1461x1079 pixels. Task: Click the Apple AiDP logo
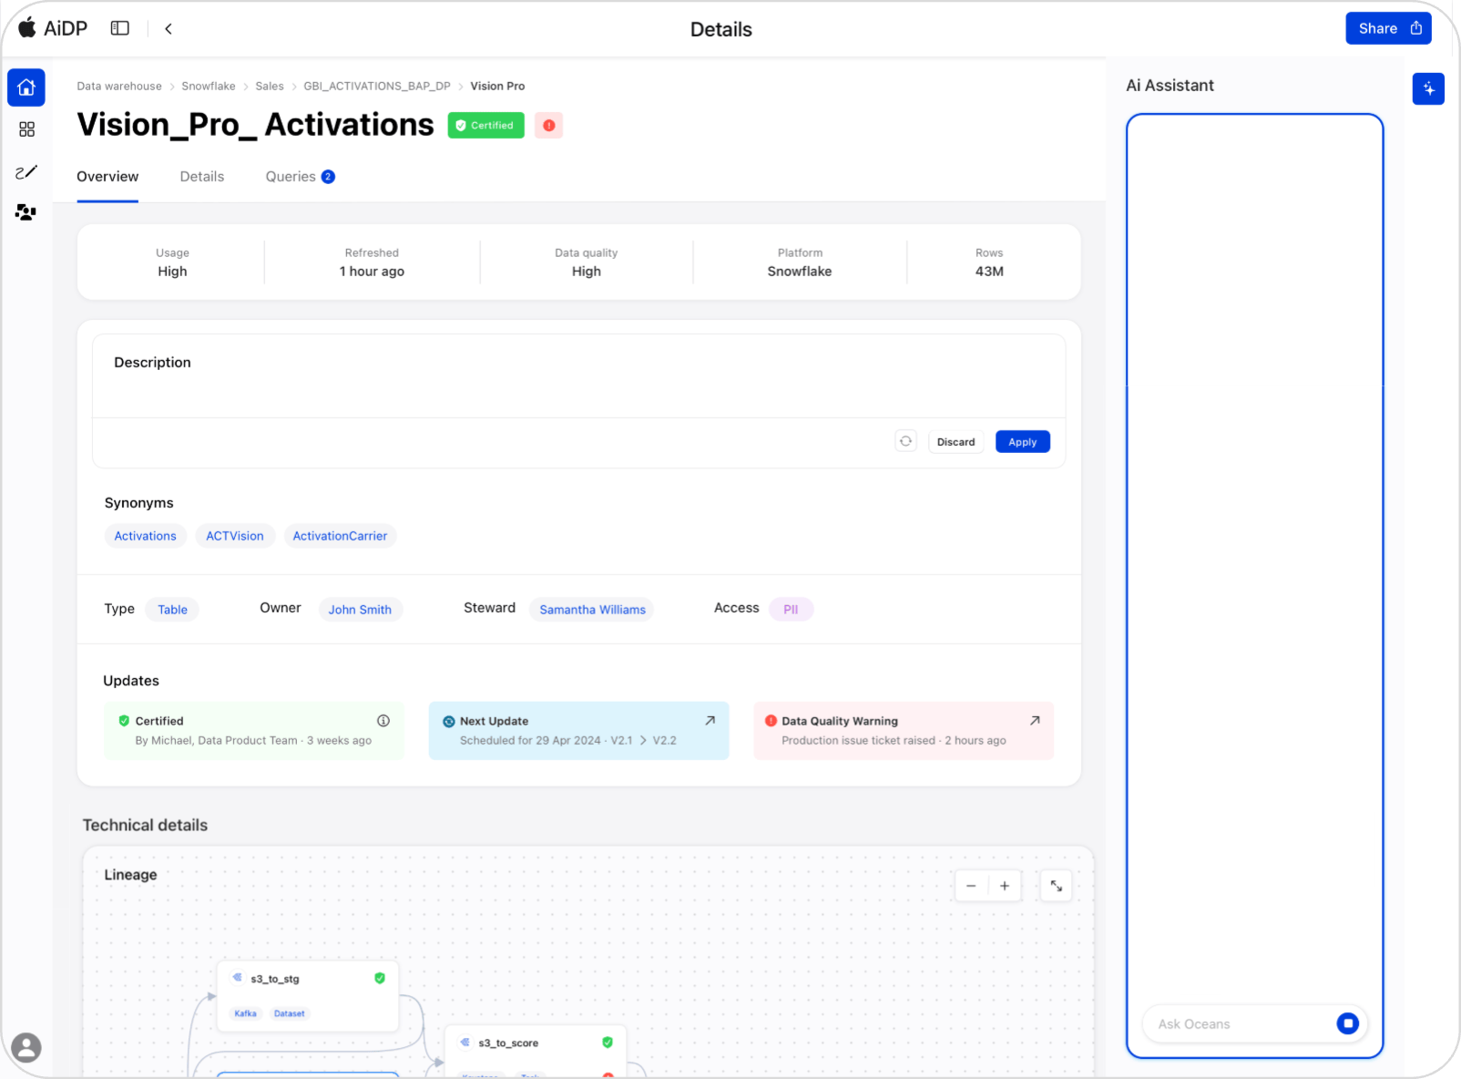(53, 28)
